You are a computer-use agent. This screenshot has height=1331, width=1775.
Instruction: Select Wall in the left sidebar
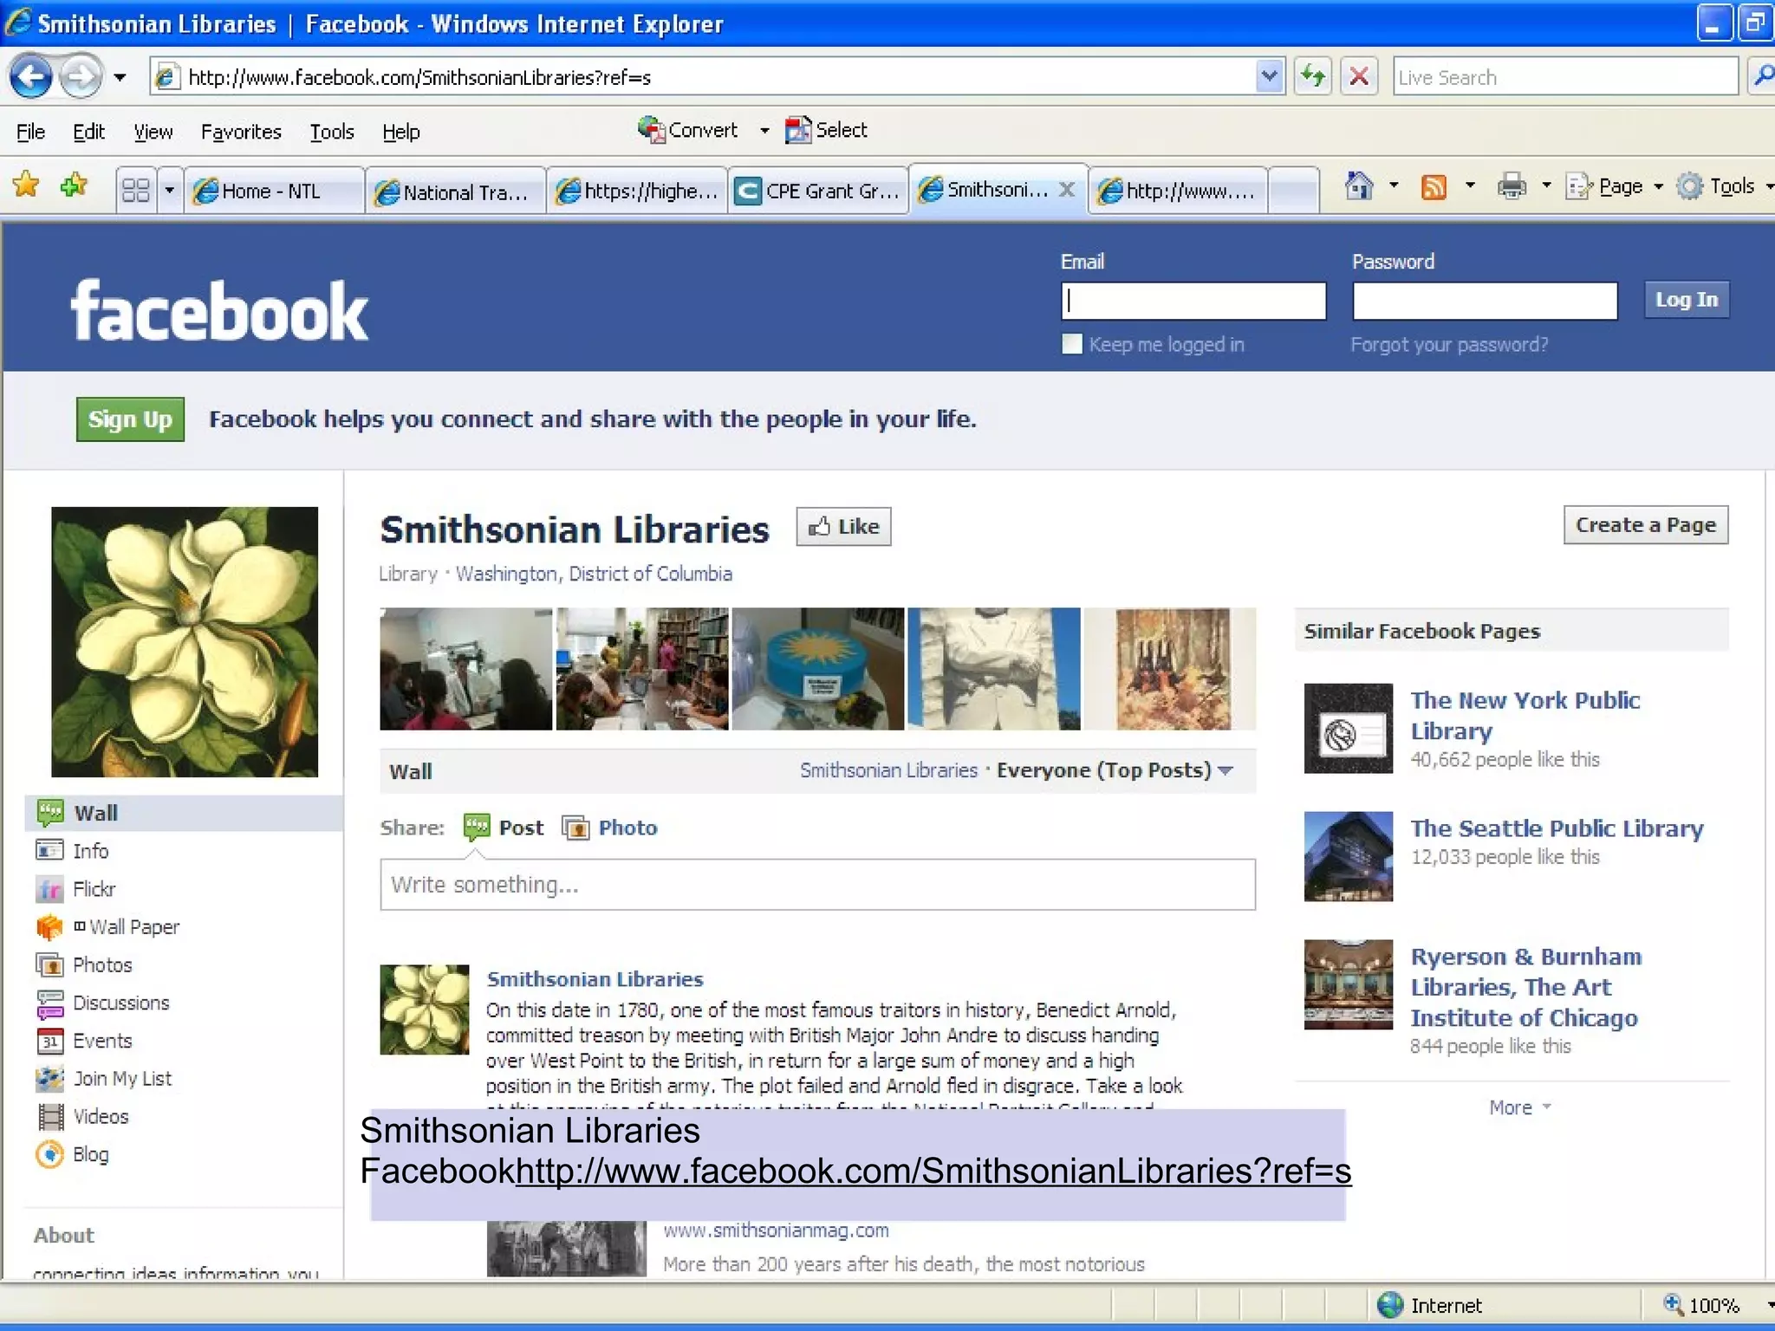coord(184,813)
